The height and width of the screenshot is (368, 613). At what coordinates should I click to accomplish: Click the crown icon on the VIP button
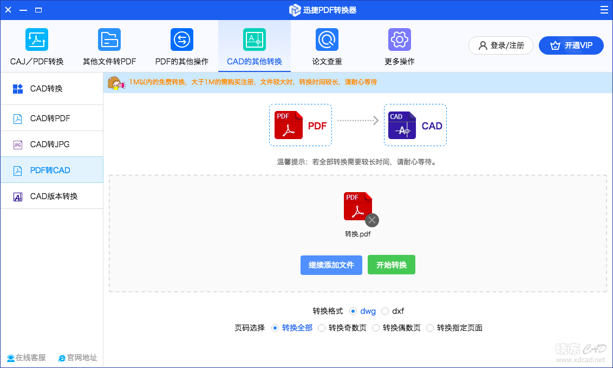pyautogui.click(x=555, y=45)
